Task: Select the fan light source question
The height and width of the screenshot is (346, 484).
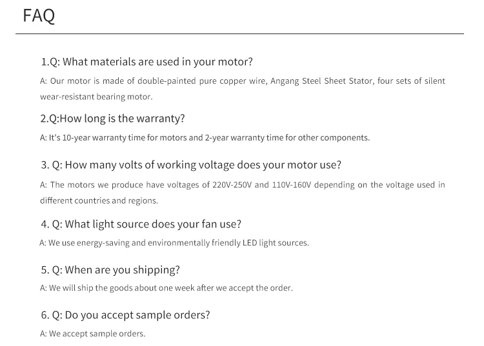Action: pos(141,224)
